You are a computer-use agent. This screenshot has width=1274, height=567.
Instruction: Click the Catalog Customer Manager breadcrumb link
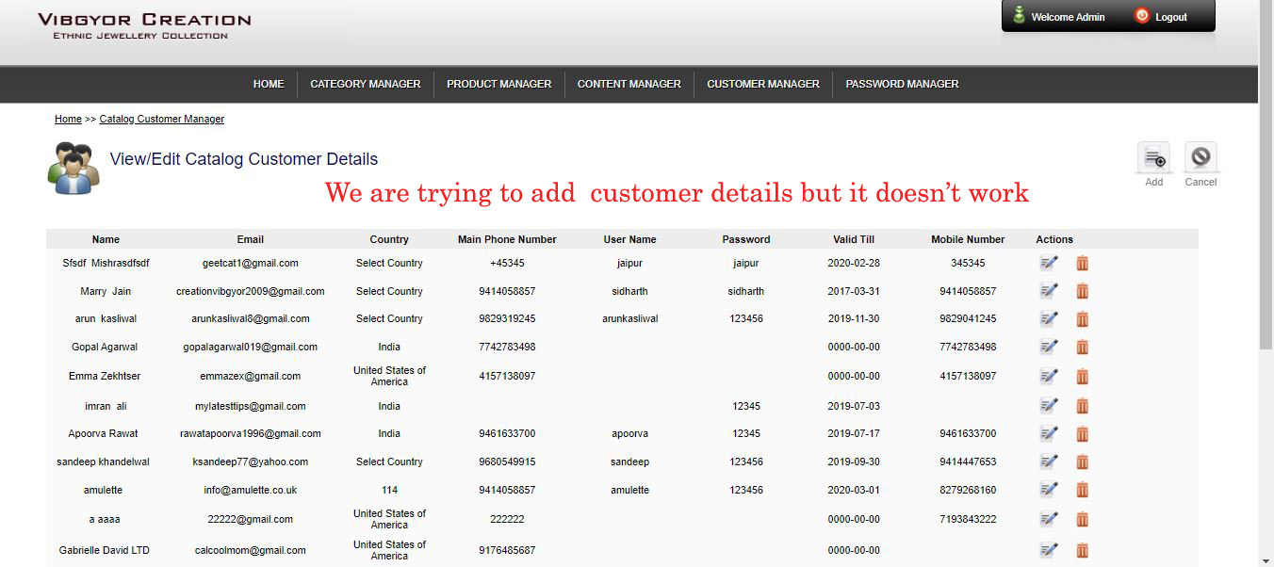point(161,119)
